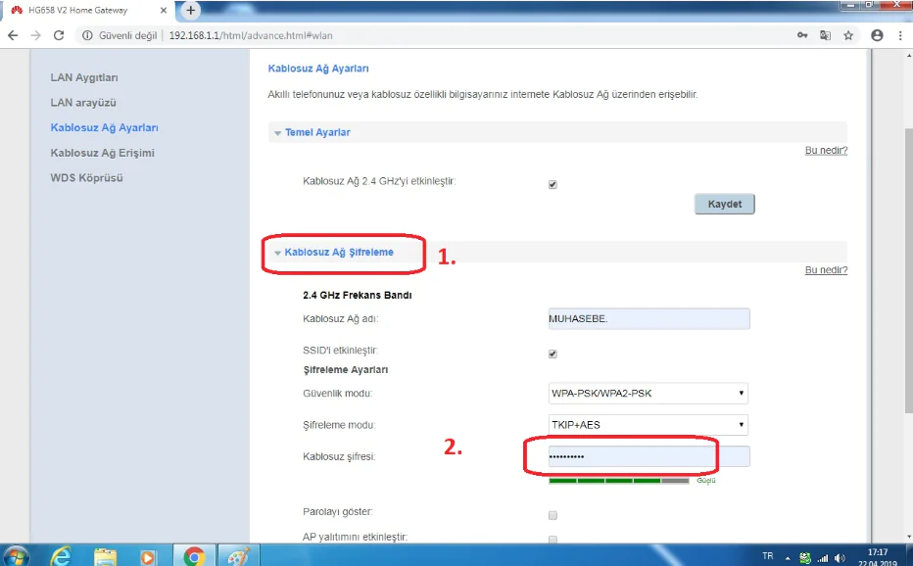The height and width of the screenshot is (566, 913).
Task: Bookmark this page with star icon
Action: [x=848, y=35]
